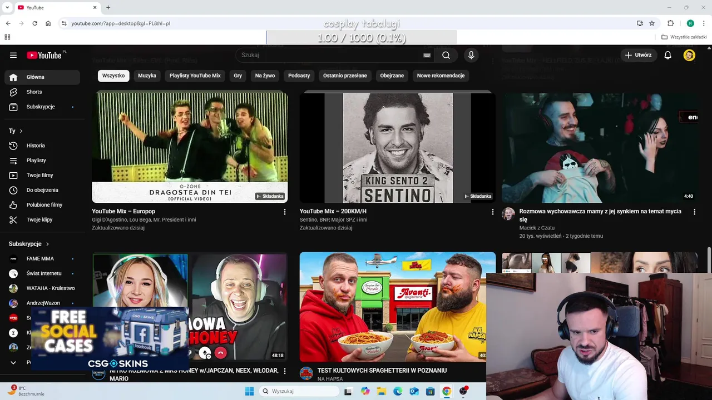Open Do obejrzenia watch later list

coord(42,190)
